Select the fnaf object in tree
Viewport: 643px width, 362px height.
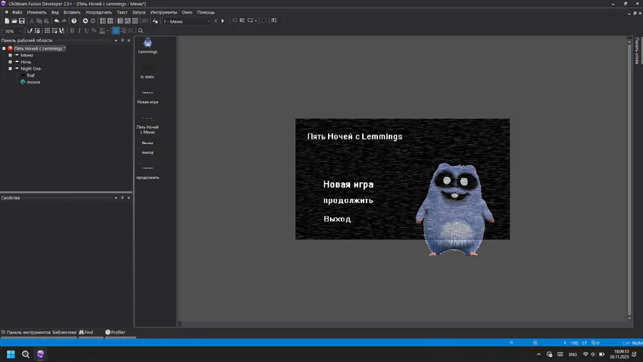click(x=30, y=75)
